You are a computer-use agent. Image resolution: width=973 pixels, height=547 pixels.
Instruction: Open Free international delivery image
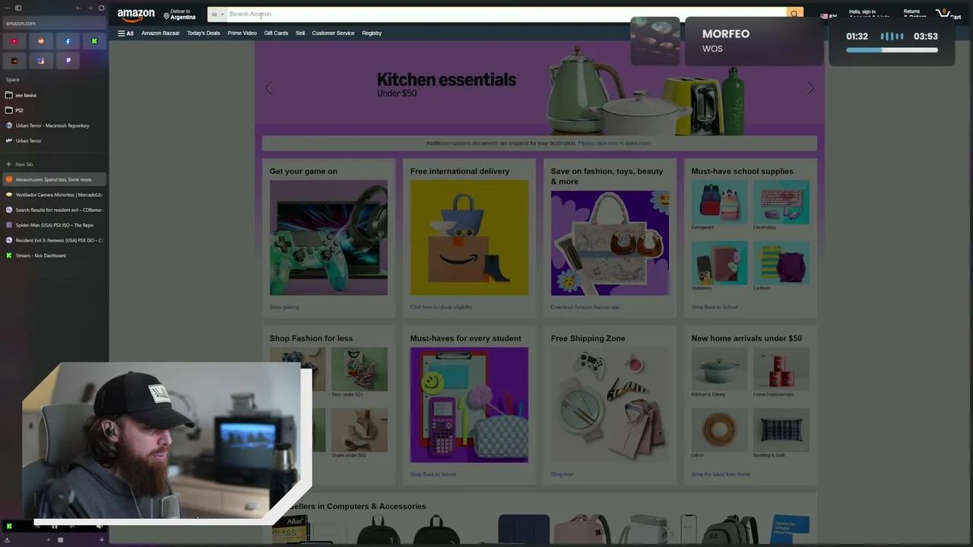[x=469, y=238]
